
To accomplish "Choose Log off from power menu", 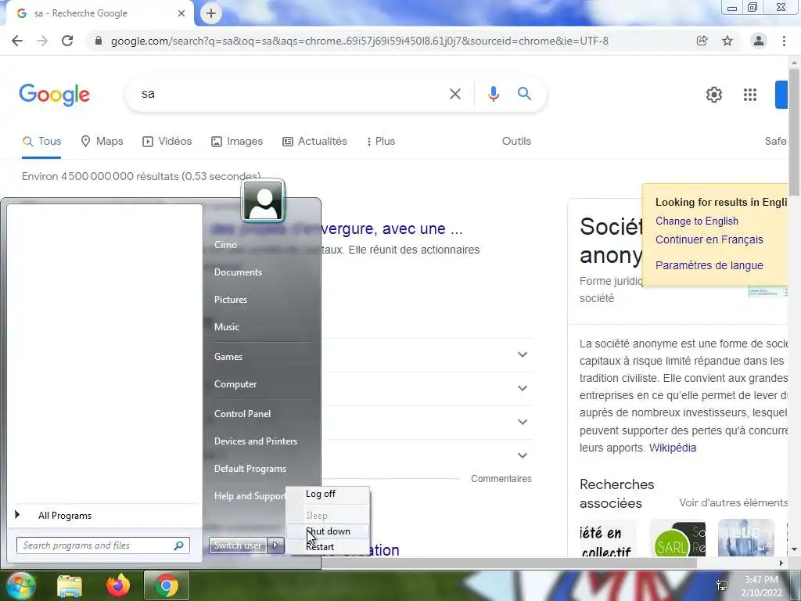I will 328,495.
